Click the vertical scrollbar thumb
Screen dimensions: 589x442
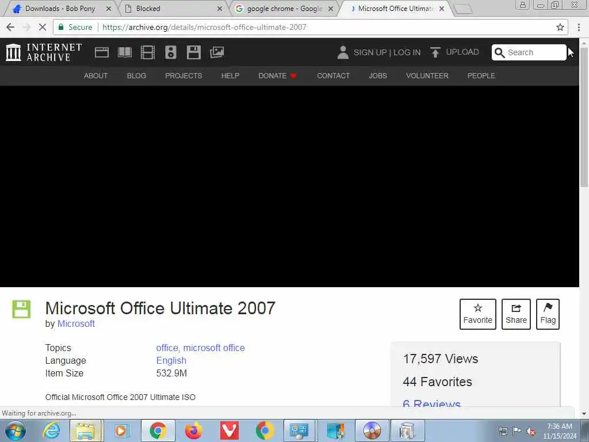tap(584, 116)
